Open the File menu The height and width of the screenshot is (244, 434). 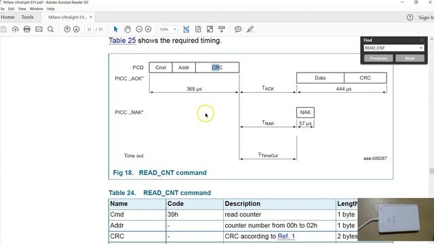[x=2, y=9]
